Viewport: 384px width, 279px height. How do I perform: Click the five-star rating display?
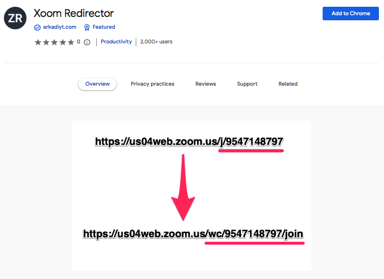[54, 42]
